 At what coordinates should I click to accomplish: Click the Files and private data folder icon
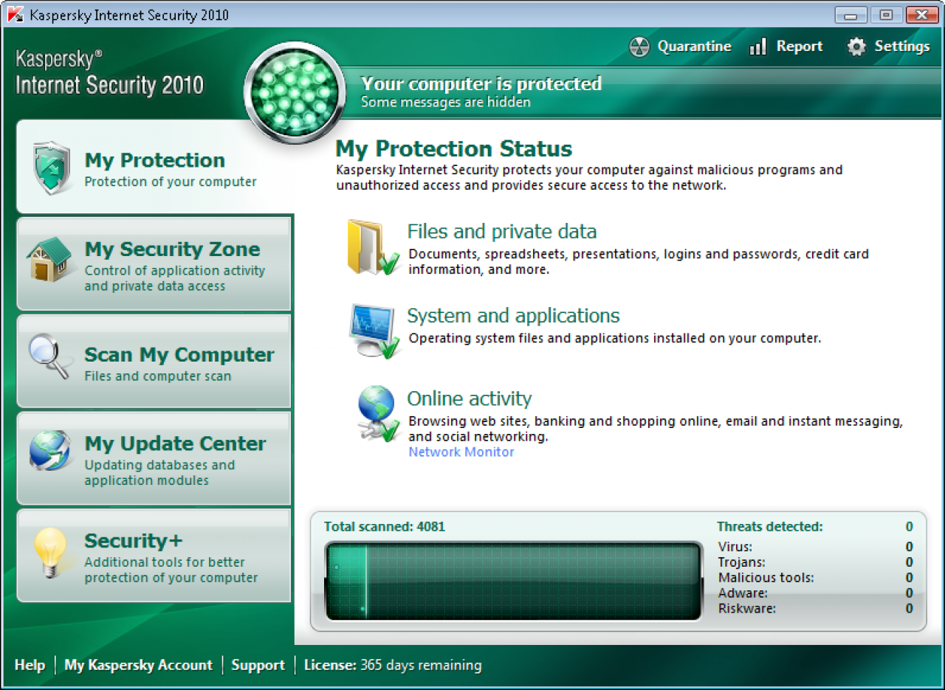click(374, 247)
